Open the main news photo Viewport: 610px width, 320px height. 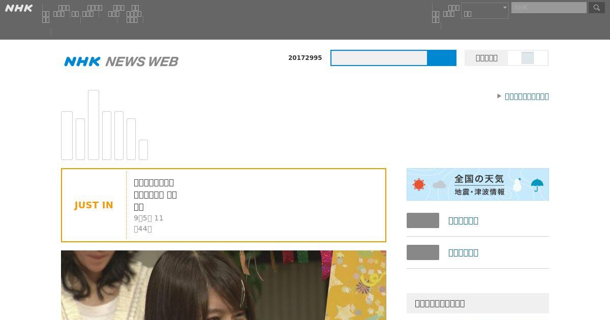[x=224, y=285]
